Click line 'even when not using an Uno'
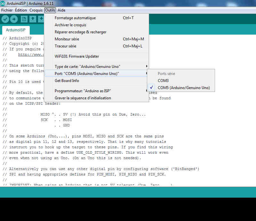Image resolution: width=256 pixels, height=221 pixels. point(72,158)
